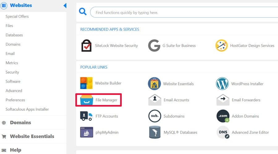The height and width of the screenshot is (154, 278).
Task: Click the blue magnifier search icon
Action: pos(82,12)
